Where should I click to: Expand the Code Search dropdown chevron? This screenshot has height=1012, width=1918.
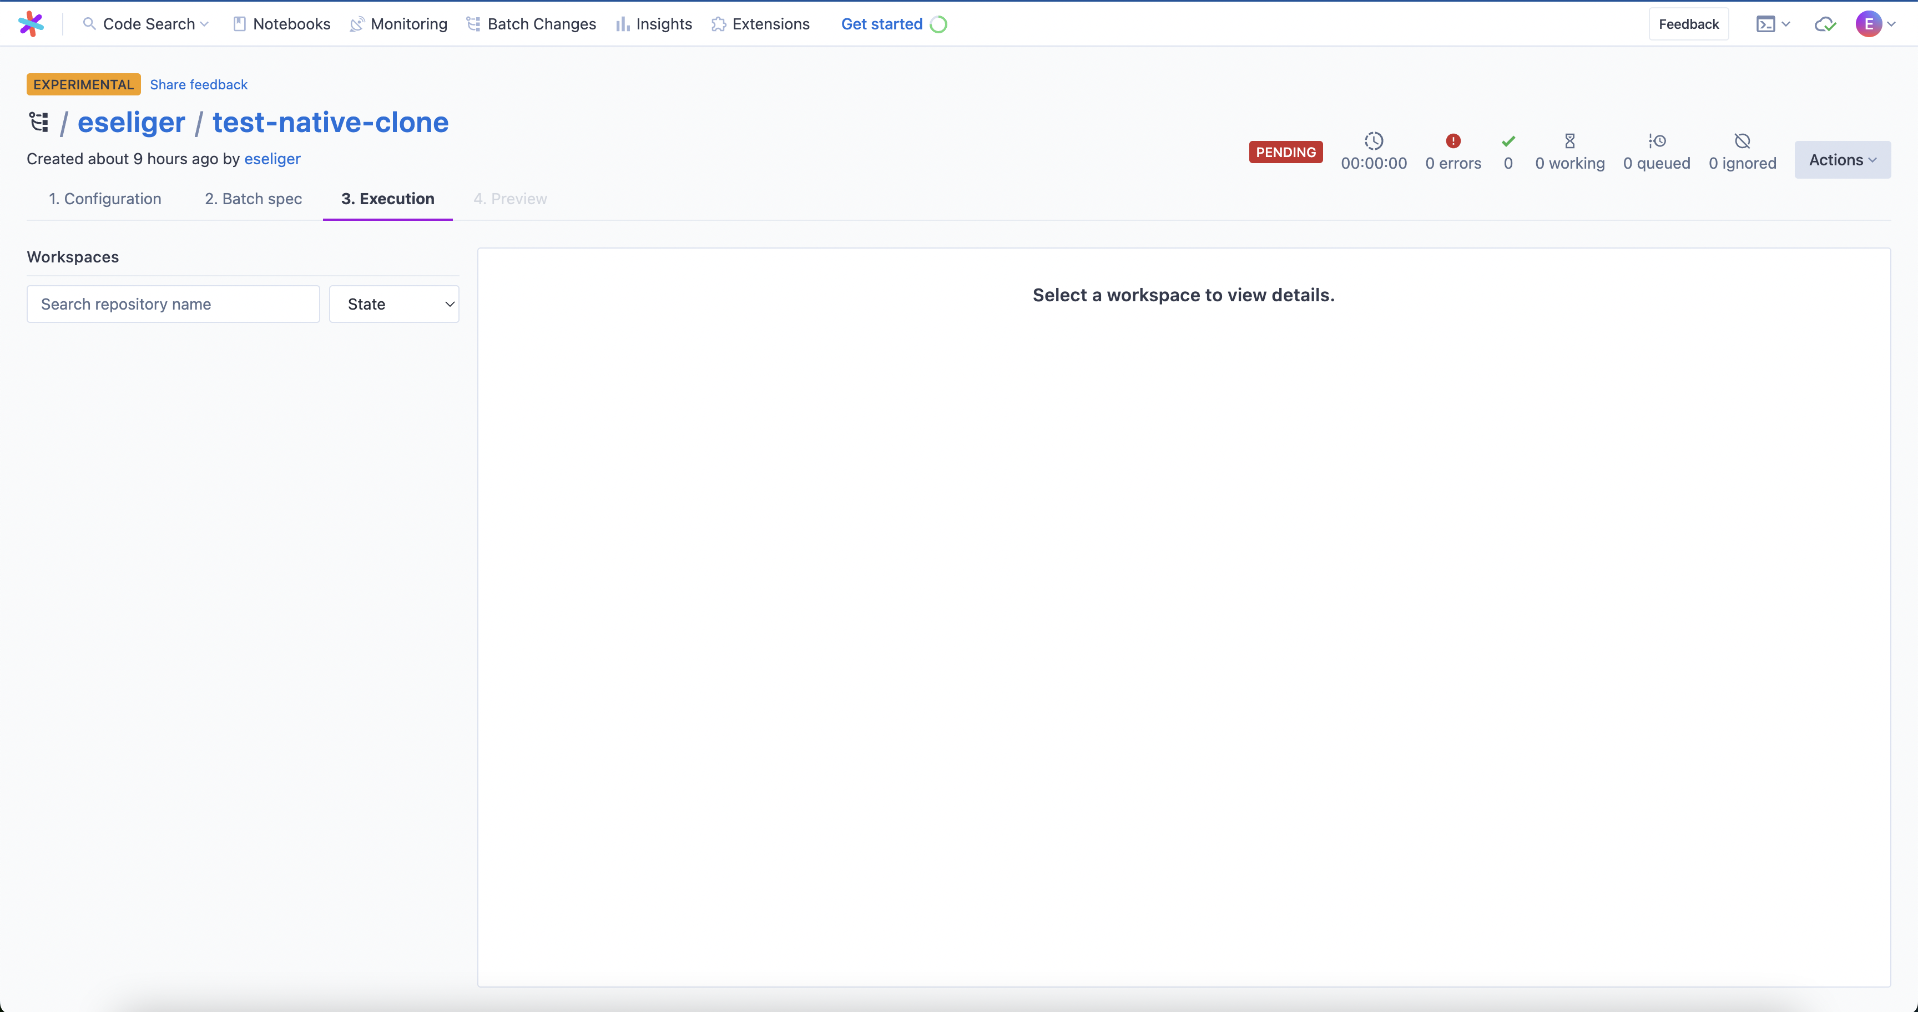pyautogui.click(x=204, y=24)
